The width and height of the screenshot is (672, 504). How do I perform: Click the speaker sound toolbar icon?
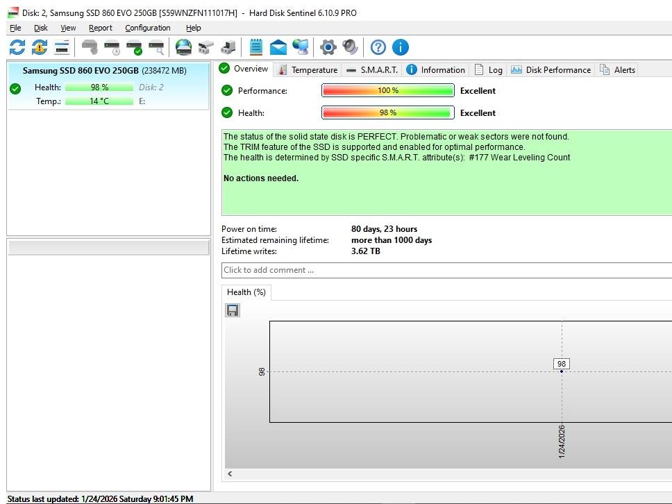tap(351, 47)
